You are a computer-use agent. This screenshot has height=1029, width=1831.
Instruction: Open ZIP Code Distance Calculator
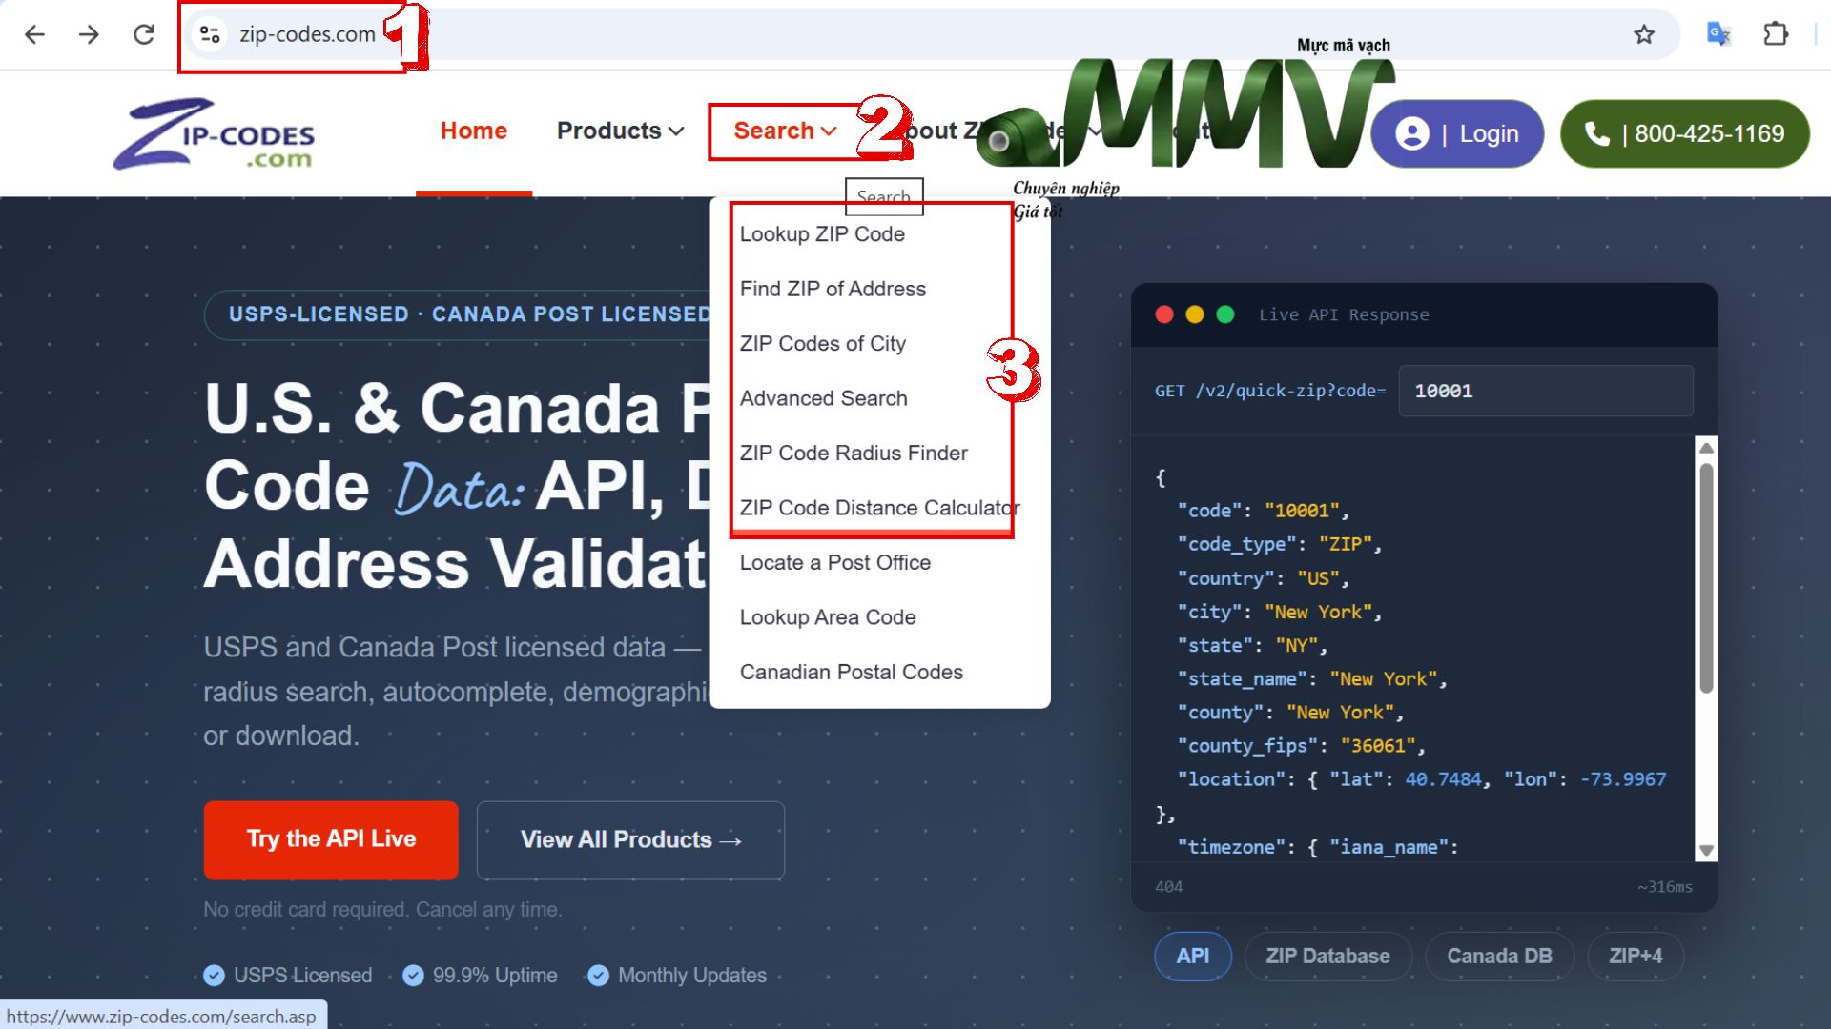coord(879,508)
